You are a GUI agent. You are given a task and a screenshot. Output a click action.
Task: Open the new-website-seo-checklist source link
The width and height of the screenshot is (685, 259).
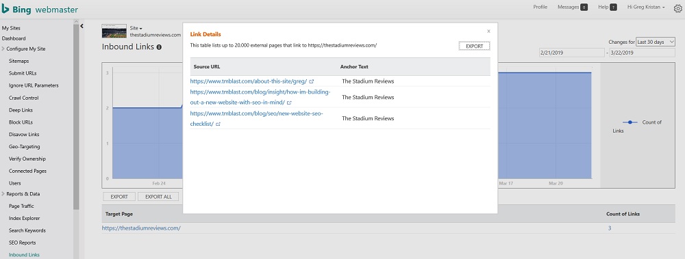(256, 119)
